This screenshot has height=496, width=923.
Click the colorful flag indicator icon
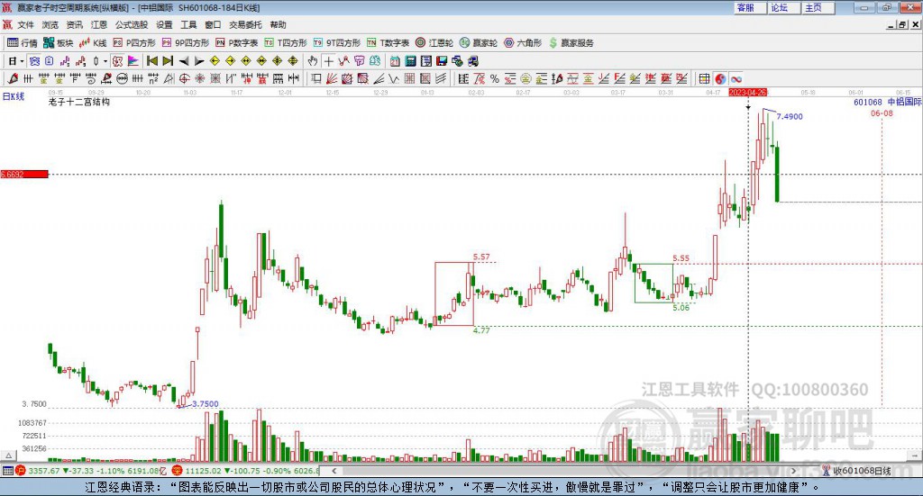point(133,61)
